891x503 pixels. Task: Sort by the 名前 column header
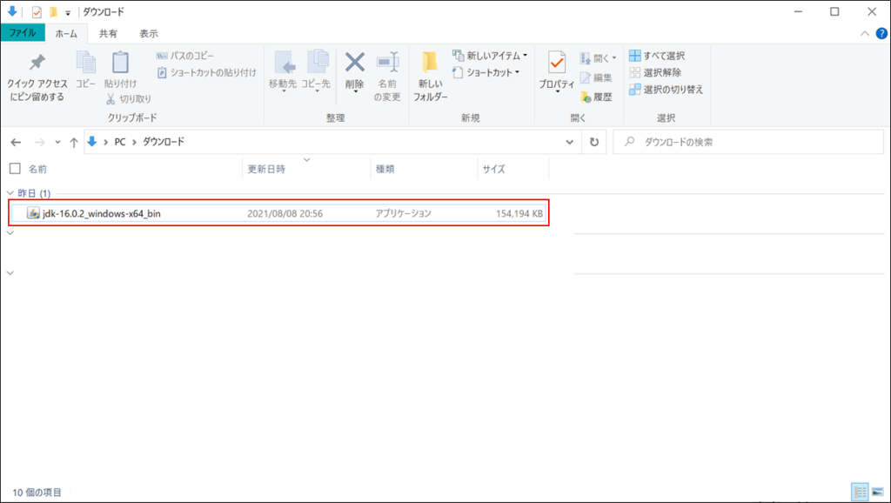(38, 169)
